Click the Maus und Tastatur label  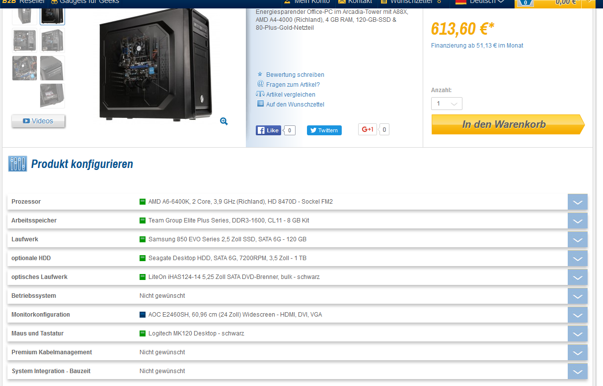pyautogui.click(x=38, y=333)
